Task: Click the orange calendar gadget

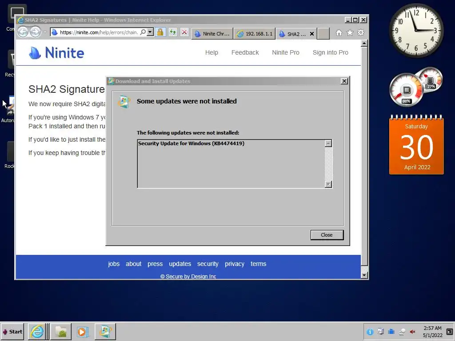Action: point(416,145)
